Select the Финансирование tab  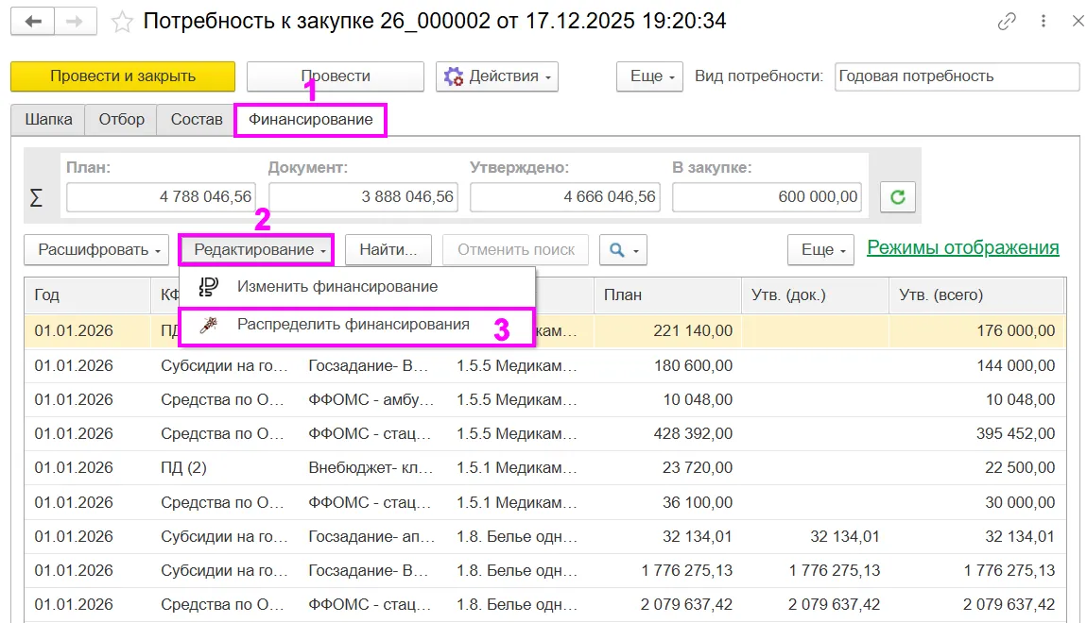311,120
